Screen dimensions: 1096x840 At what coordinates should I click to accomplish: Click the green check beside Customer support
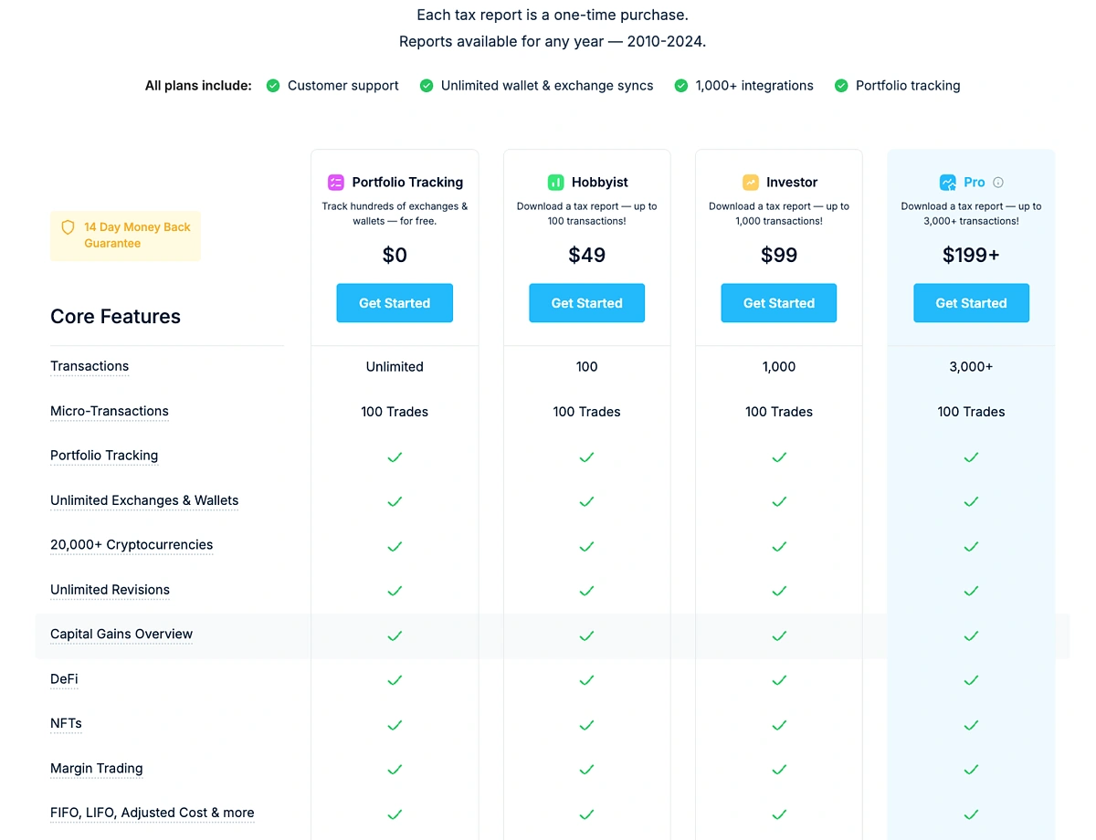coord(272,85)
